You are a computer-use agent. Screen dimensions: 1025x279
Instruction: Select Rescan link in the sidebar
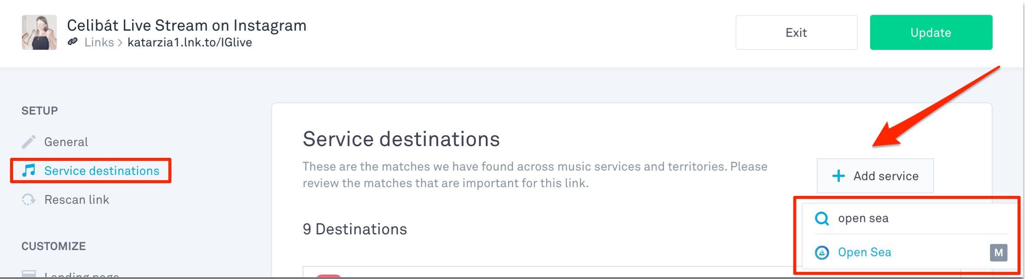77,199
